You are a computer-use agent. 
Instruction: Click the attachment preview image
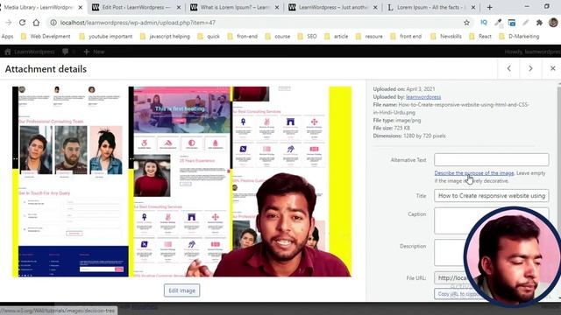181,181
